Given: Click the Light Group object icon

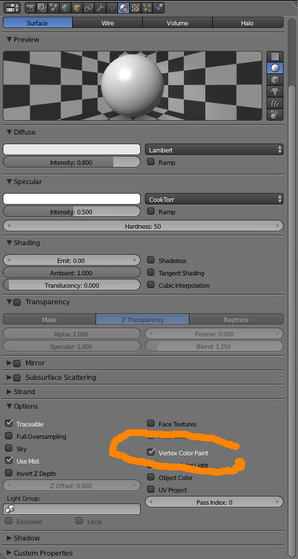Looking at the screenshot, I should pos(10,509).
